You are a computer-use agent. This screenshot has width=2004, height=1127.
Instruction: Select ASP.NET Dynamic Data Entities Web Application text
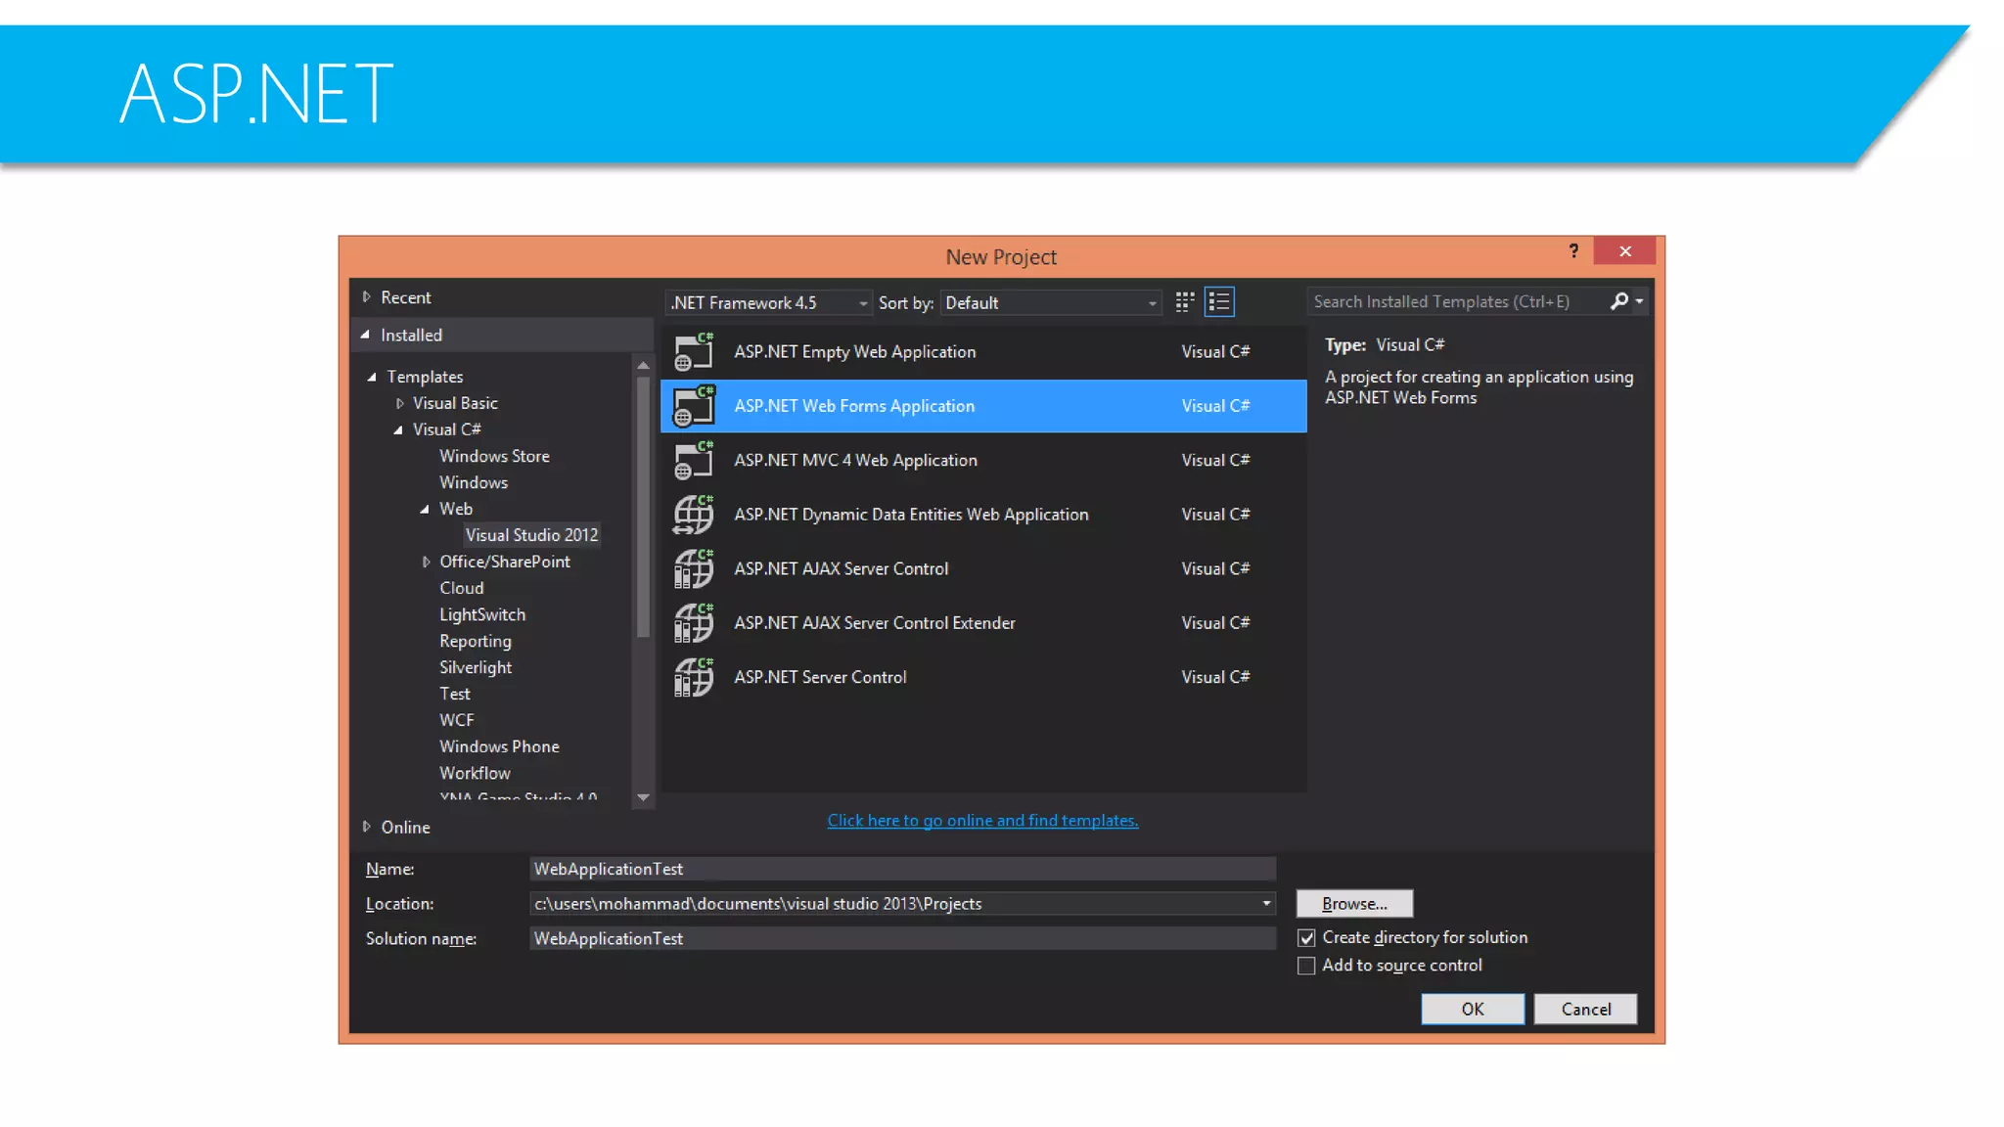coord(911,515)
